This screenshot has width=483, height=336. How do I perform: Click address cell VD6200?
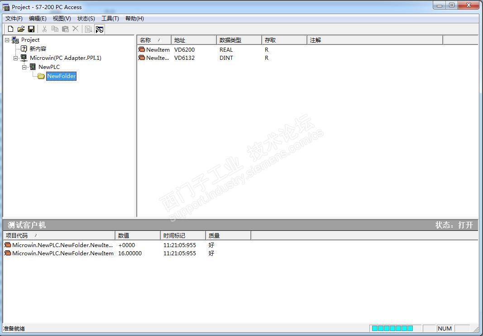pyautogui.click(x=184, y=49)
